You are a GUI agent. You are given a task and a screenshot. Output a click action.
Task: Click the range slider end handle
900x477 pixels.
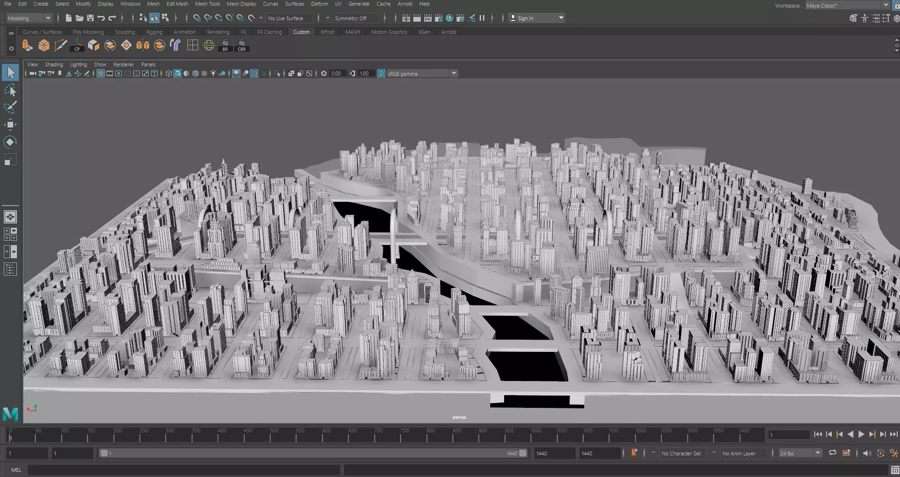pos(522,453)
